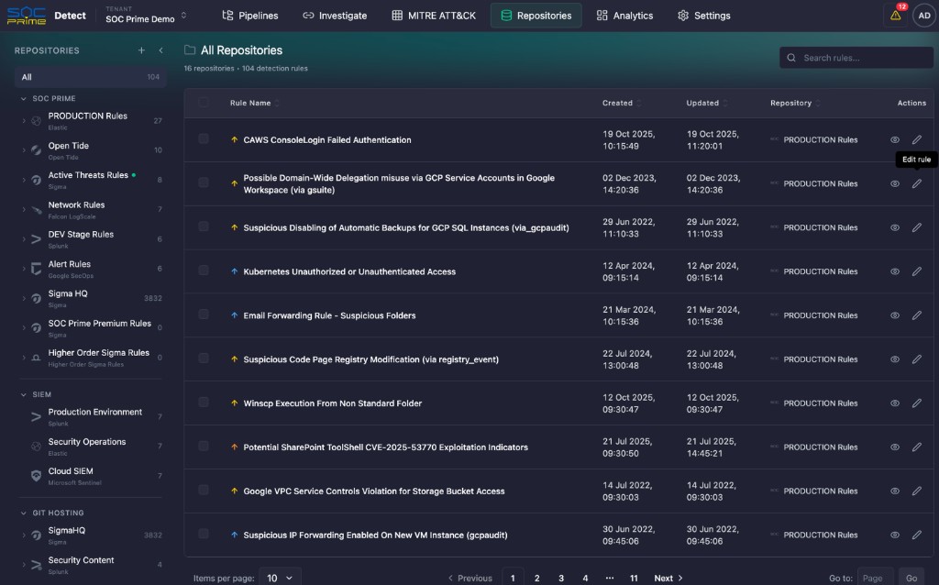Switch to the MITRE ATT&CK tab
The image size is (939, 585).
(434, 16)
